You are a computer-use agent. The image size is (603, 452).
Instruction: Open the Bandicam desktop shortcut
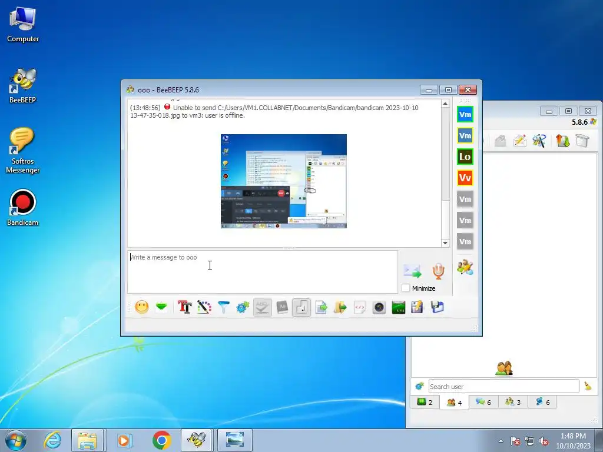[x=23, y=208]
